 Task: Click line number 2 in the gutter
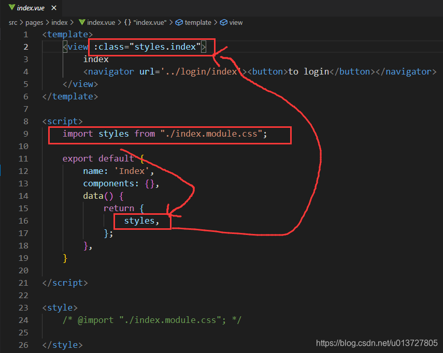(25, 47)
